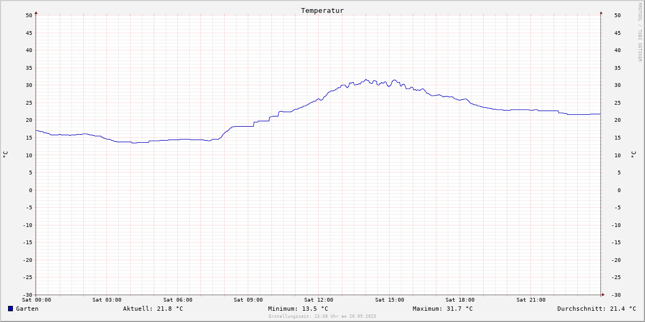Select the "Aktuell: 21.8 °C" readout
Viewport: 645px width, 322px height.
pyautogui.click(x=153, y=309)
